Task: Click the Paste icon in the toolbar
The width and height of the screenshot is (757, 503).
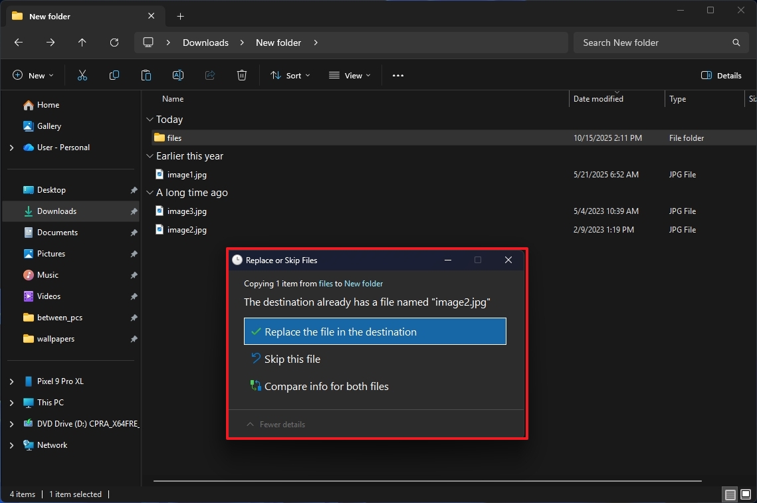Action: pos(146,75)
